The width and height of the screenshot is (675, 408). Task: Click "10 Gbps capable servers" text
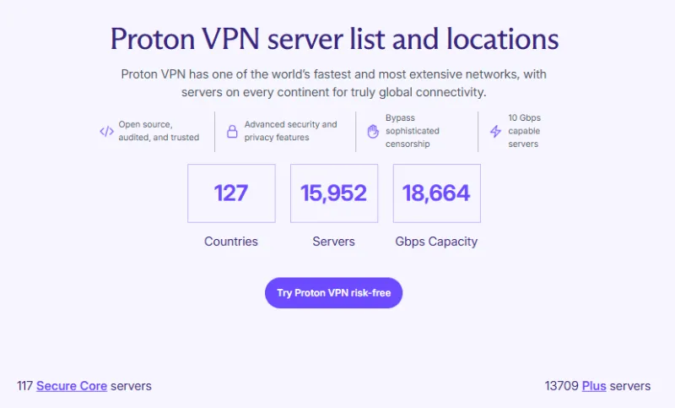[x=524, y=131]
